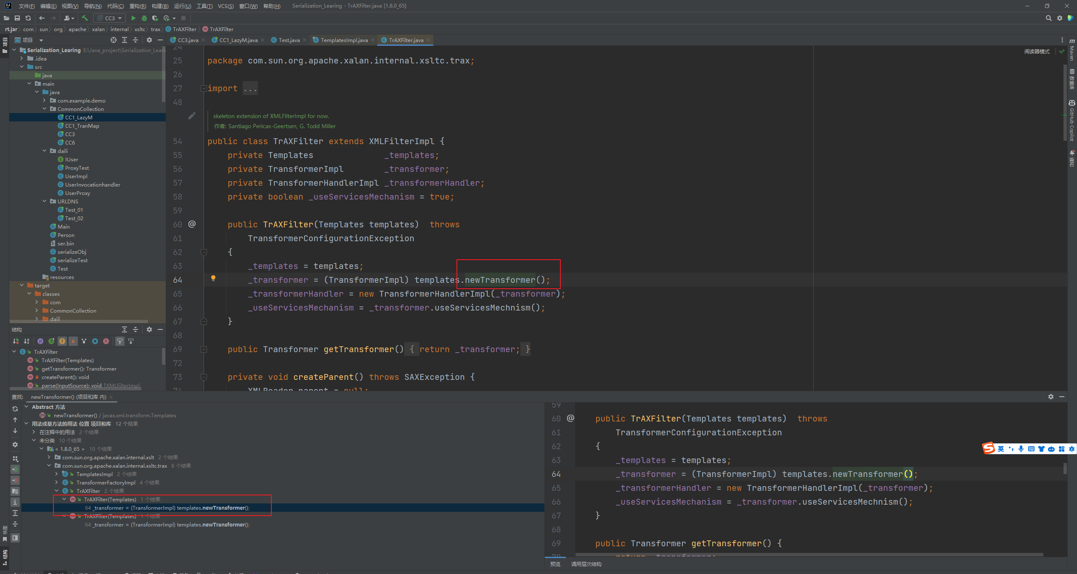Click the green Run button in toolbar
The image size is (1077, 574).
click(133, 18)
